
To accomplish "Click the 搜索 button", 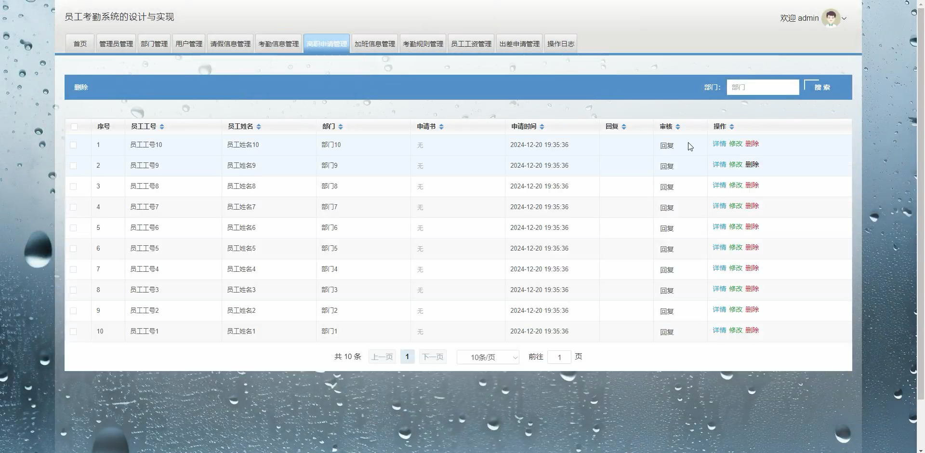I will tap(822, 87).
